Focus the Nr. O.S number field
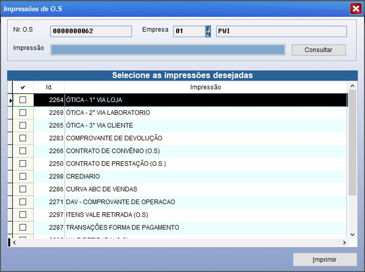Viewport: 365px width, 272px height. (x=91, y=31)
